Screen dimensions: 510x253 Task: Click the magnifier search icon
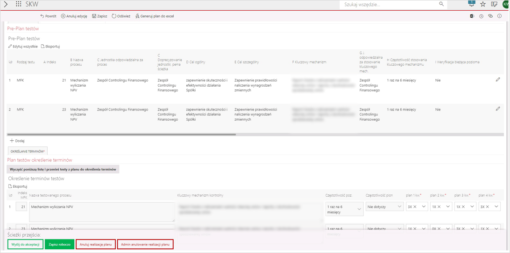pyautogui.click(x=441, y=4)
